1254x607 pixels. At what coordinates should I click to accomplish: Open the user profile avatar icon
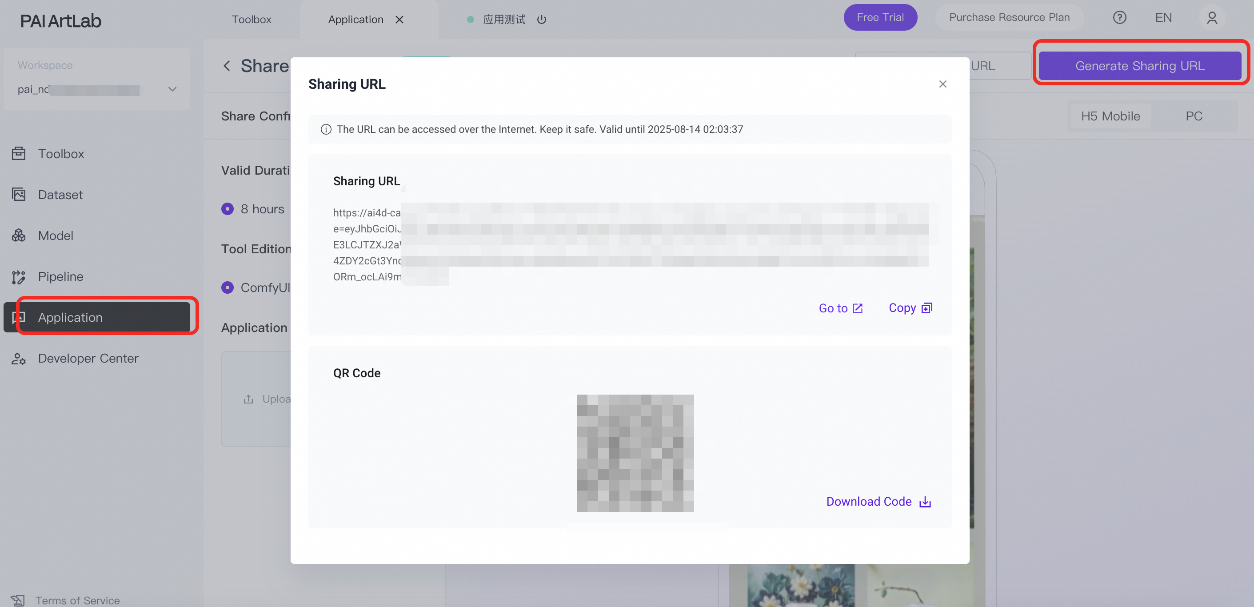[1212, 18]
